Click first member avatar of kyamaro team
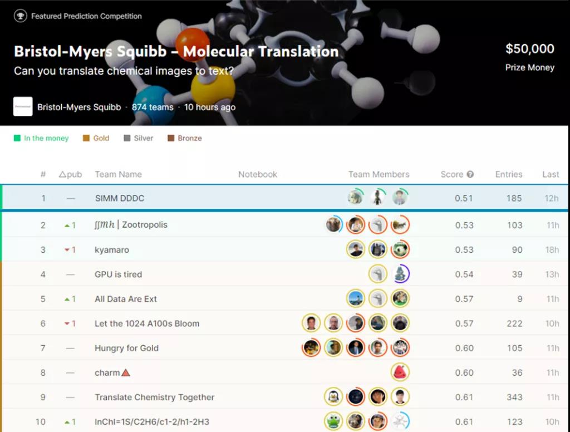The width and height of the screenshot is (570, 432). click(x=356, y=249)
